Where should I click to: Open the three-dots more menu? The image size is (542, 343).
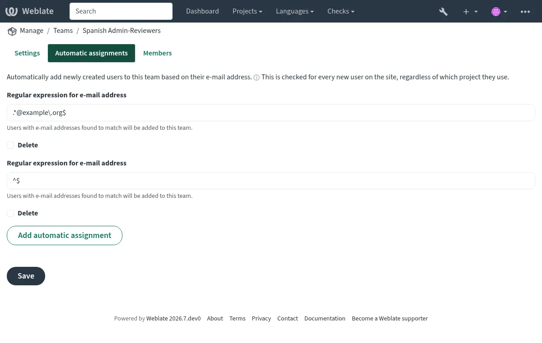525,11
